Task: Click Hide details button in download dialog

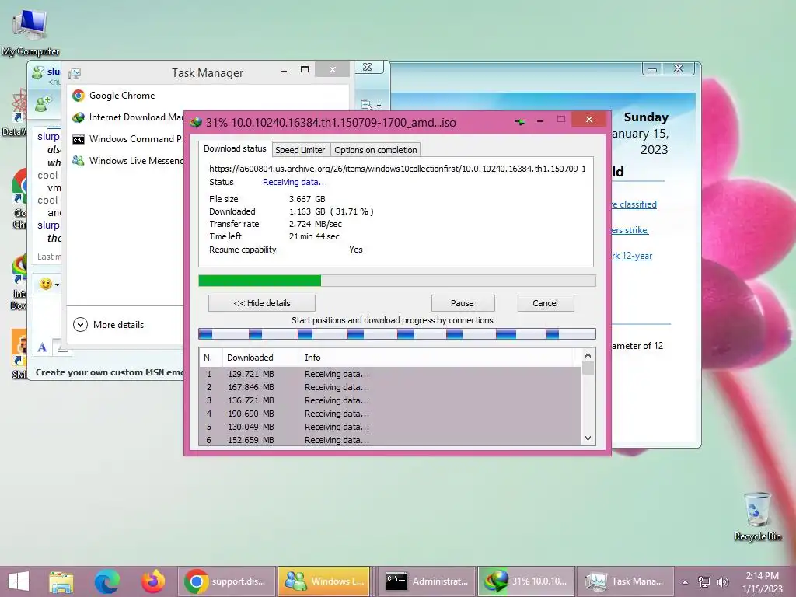Action: click(x=261, y=303)
